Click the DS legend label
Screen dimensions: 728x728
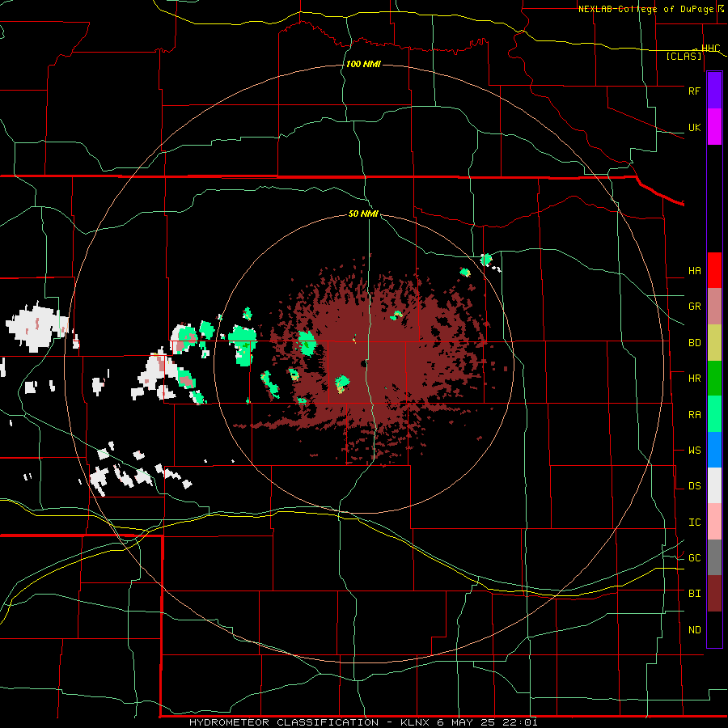tap(694, 486)
